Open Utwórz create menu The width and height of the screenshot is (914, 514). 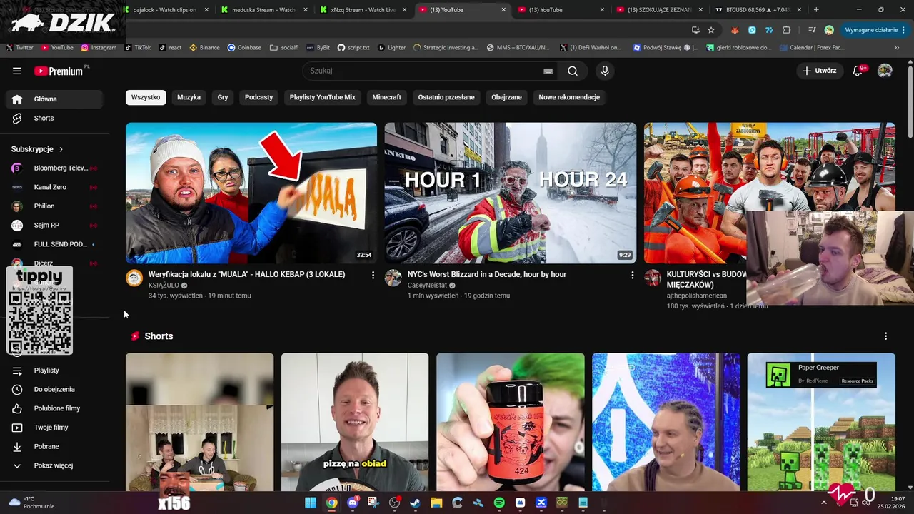pos(819,71)
